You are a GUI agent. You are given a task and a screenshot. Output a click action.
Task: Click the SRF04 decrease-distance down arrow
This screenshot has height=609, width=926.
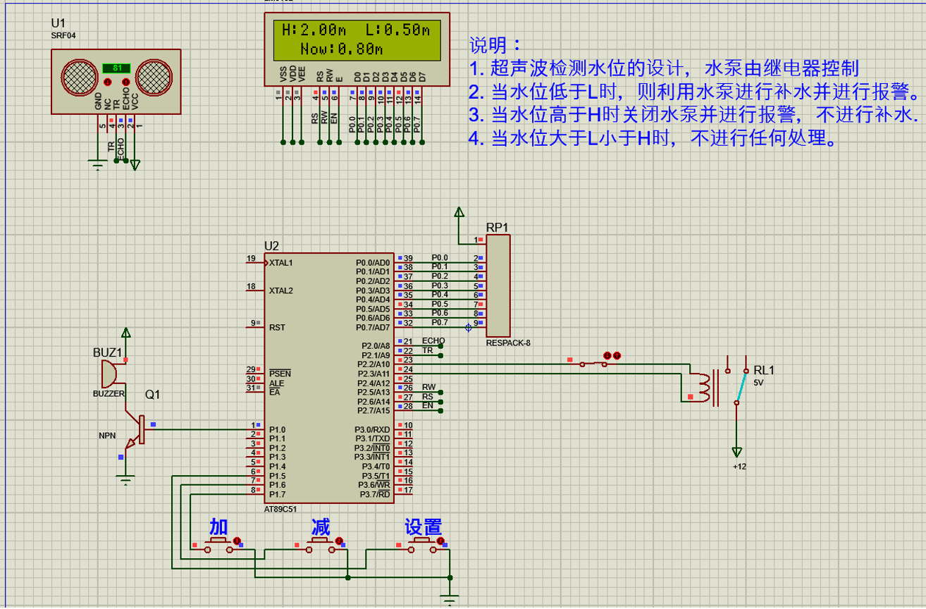[x=108, y=82]
